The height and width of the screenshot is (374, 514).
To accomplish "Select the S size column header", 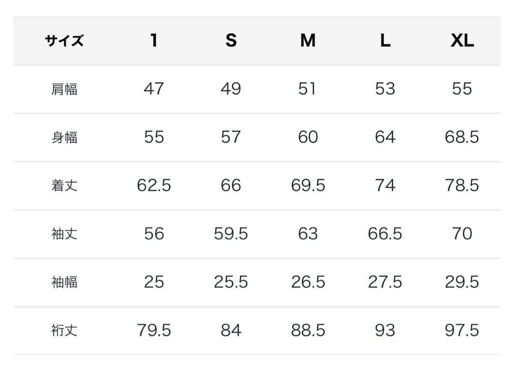I will tap(231, 41).
